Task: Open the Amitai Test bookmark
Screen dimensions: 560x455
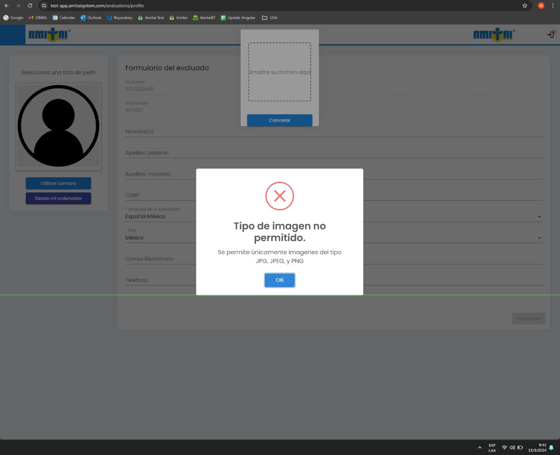Action: click(x=150, y=18)
